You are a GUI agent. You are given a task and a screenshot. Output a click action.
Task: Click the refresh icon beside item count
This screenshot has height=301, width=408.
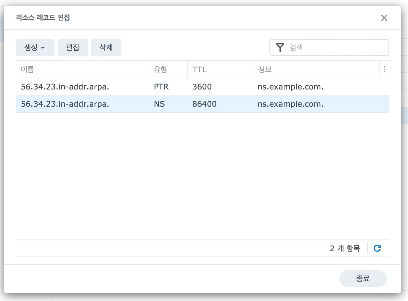click(x=377, y=248)
